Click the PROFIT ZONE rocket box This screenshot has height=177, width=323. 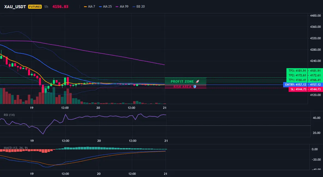click(x=186, y=81)
